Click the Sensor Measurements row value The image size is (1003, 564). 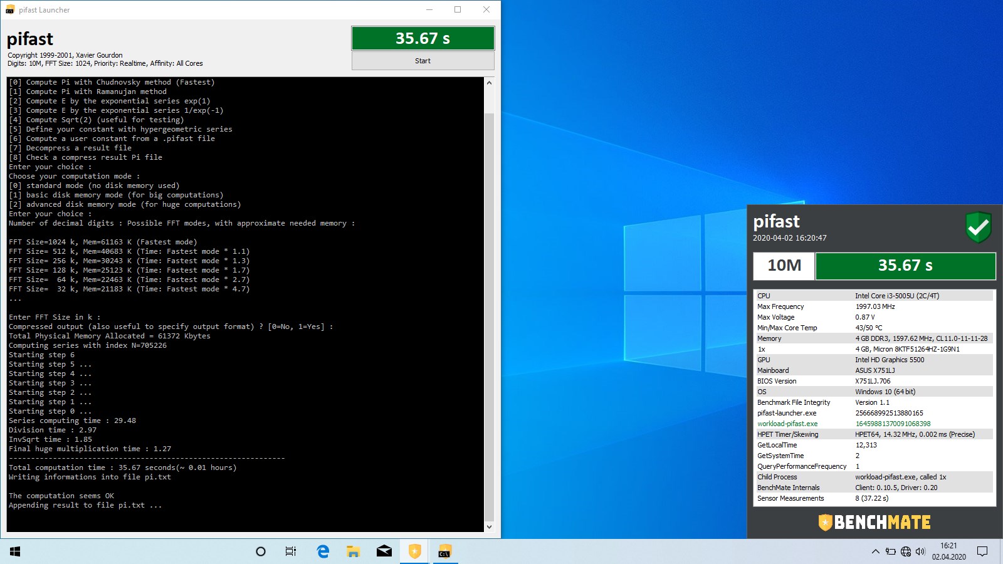(x=871, y=498)
